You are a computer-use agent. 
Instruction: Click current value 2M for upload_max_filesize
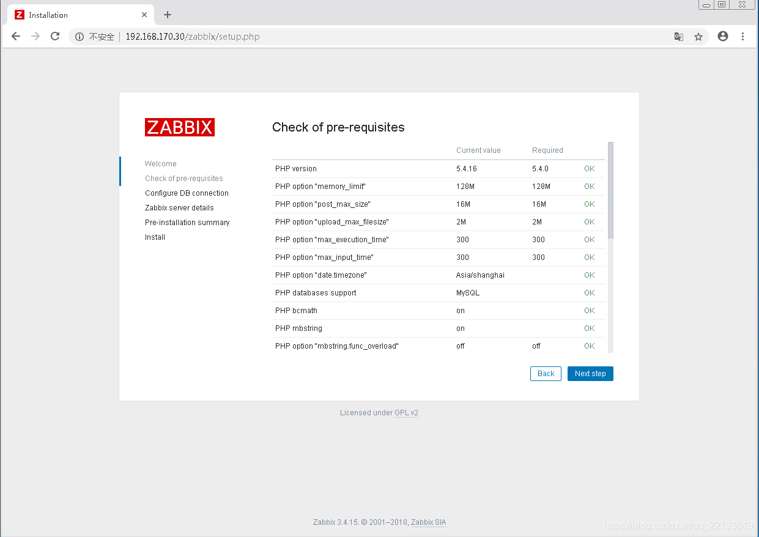click(461, 222)
